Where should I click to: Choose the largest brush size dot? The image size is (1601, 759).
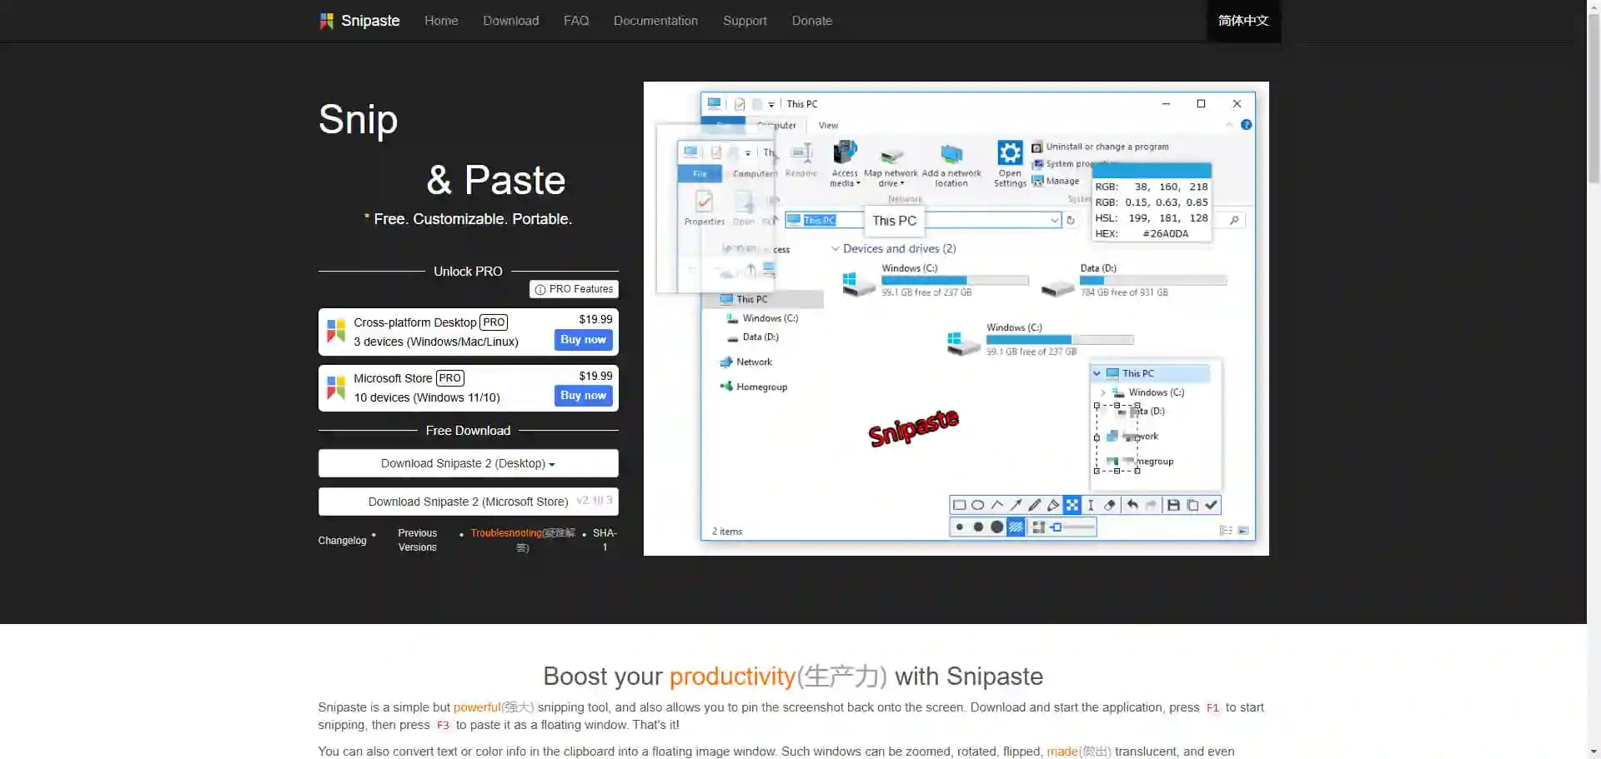pos(996,527)
